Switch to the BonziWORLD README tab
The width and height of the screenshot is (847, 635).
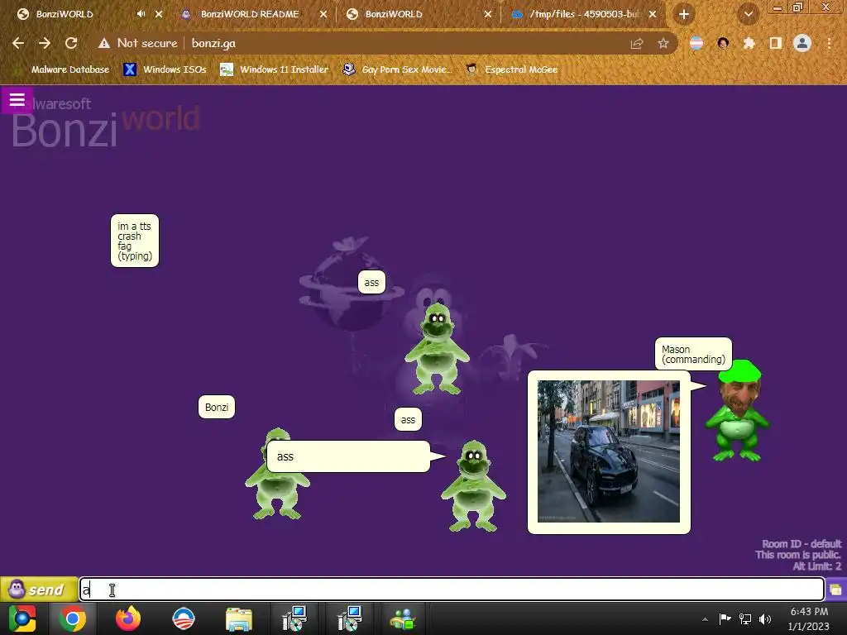point(250,14)
